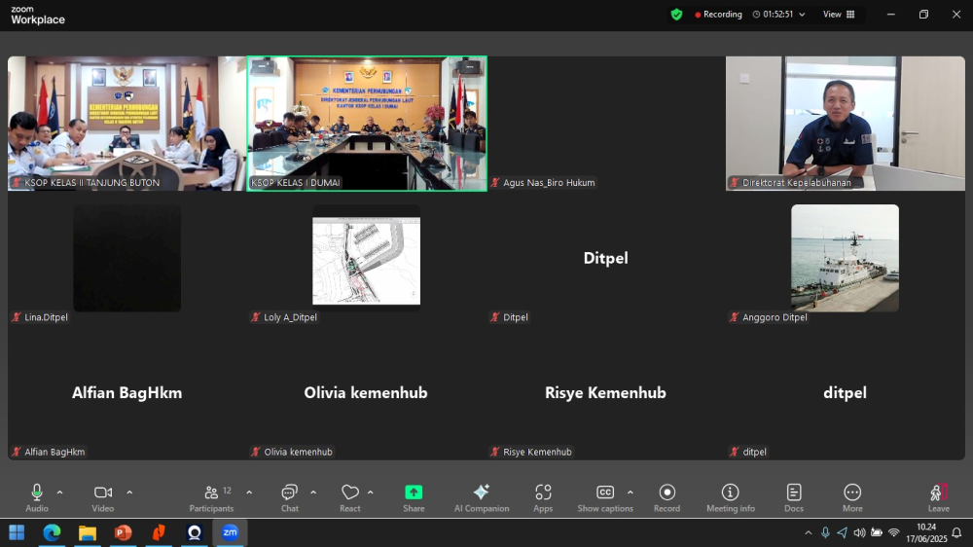Viewport: 973px width, 547px height.
Task: Open the Participants panel
Action: click(x=211, y=498)
